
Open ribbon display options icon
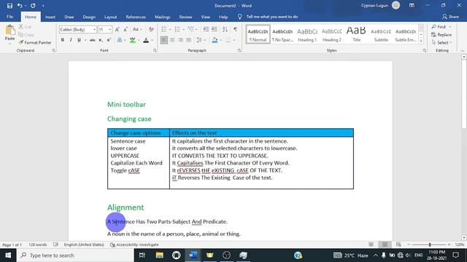tap(412, 5)
